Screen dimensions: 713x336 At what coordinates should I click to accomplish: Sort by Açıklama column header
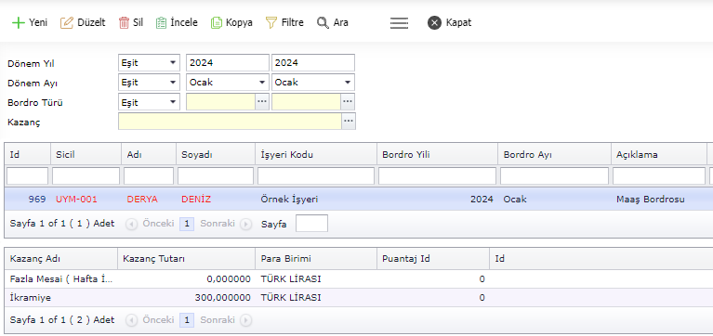659,154
